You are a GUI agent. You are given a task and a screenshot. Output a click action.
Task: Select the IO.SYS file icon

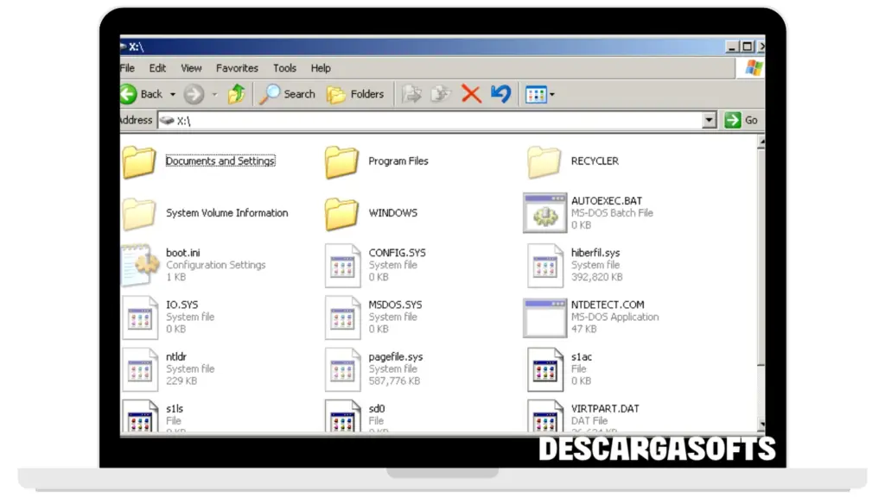pos(140,318)
